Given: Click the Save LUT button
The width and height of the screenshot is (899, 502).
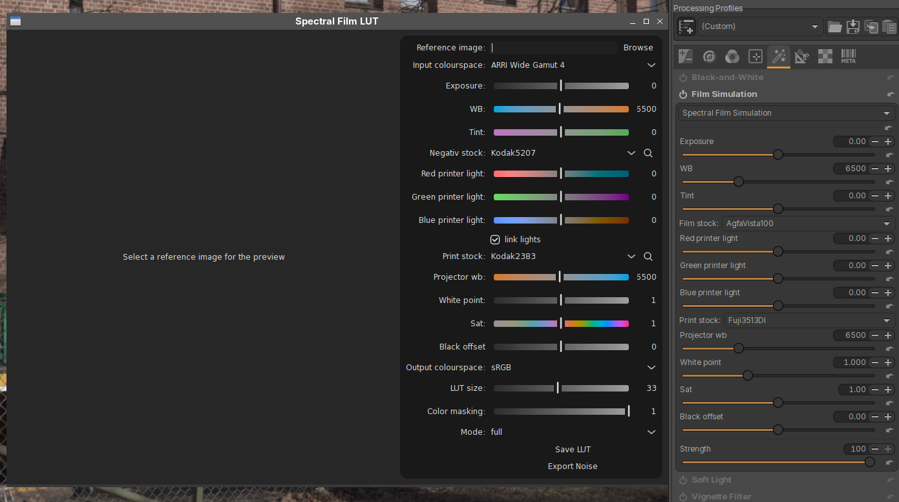Looking at the screenshot, I should pyautogui.click(x=573, y=450).
